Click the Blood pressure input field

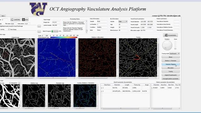(123, 30)
